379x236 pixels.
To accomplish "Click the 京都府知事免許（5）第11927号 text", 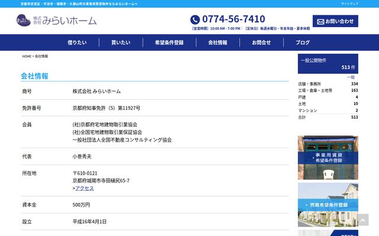I will pos(107,108).
